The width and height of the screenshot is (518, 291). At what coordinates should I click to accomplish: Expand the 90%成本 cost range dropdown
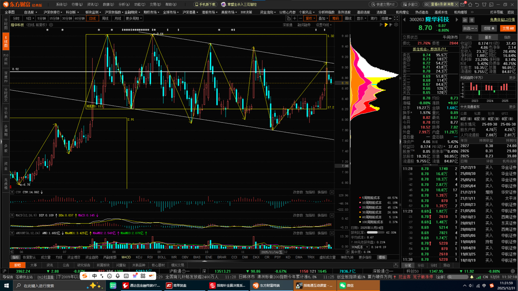point(360,247)
